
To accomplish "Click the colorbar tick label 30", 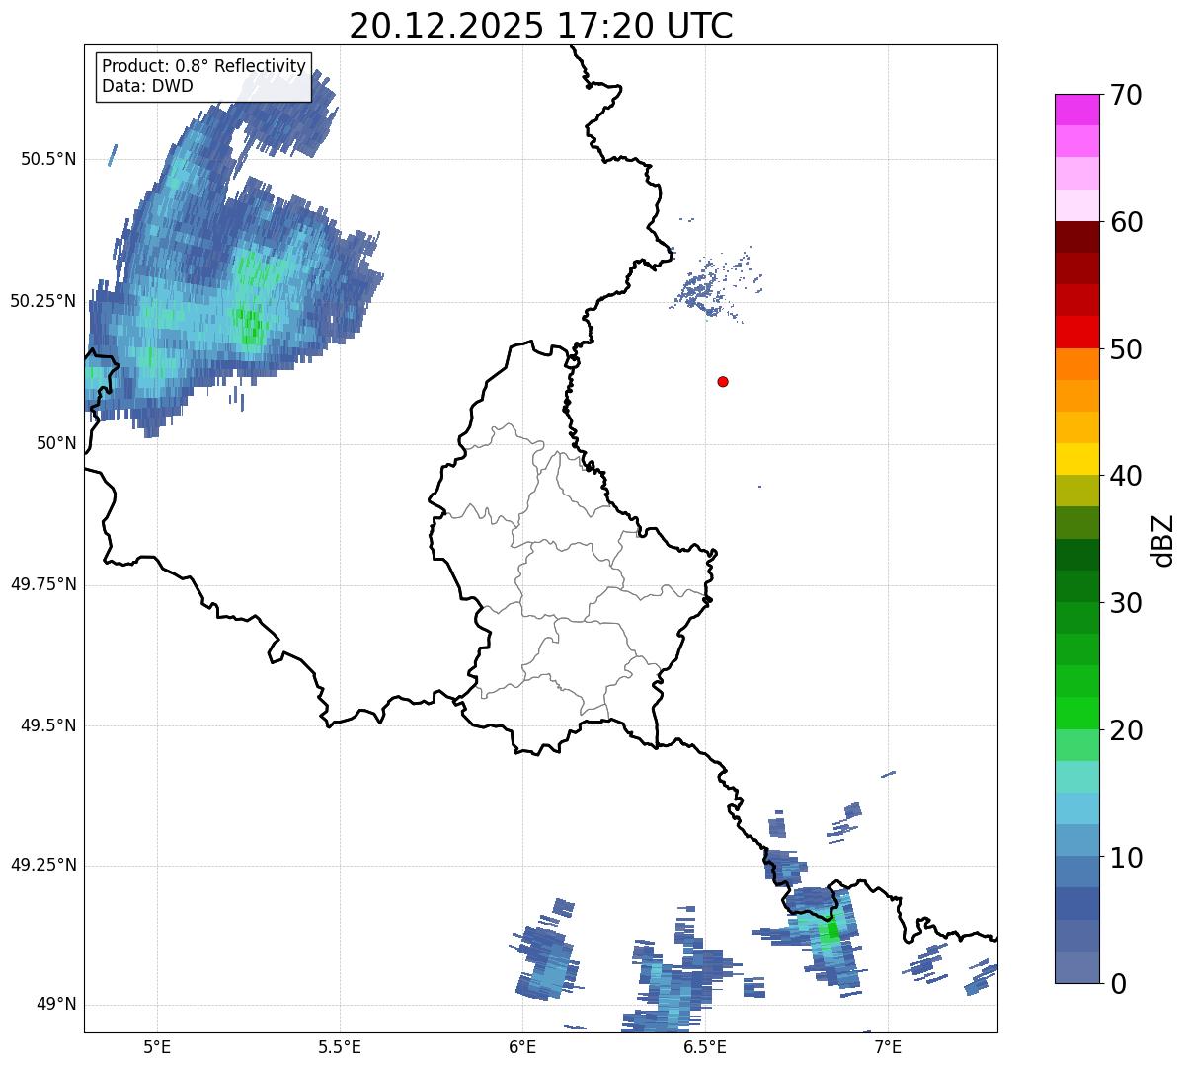I will [1126, 603].
